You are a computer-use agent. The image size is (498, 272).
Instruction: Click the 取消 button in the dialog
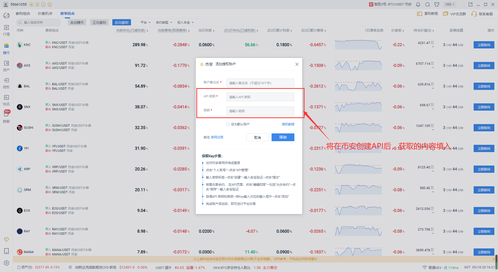pyautogui.click(x=258, y=138)
